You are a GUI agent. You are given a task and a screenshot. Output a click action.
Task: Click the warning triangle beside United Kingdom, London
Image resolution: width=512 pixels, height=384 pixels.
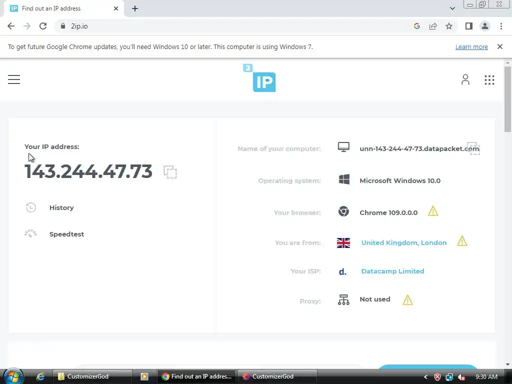(x=462, y=241)
